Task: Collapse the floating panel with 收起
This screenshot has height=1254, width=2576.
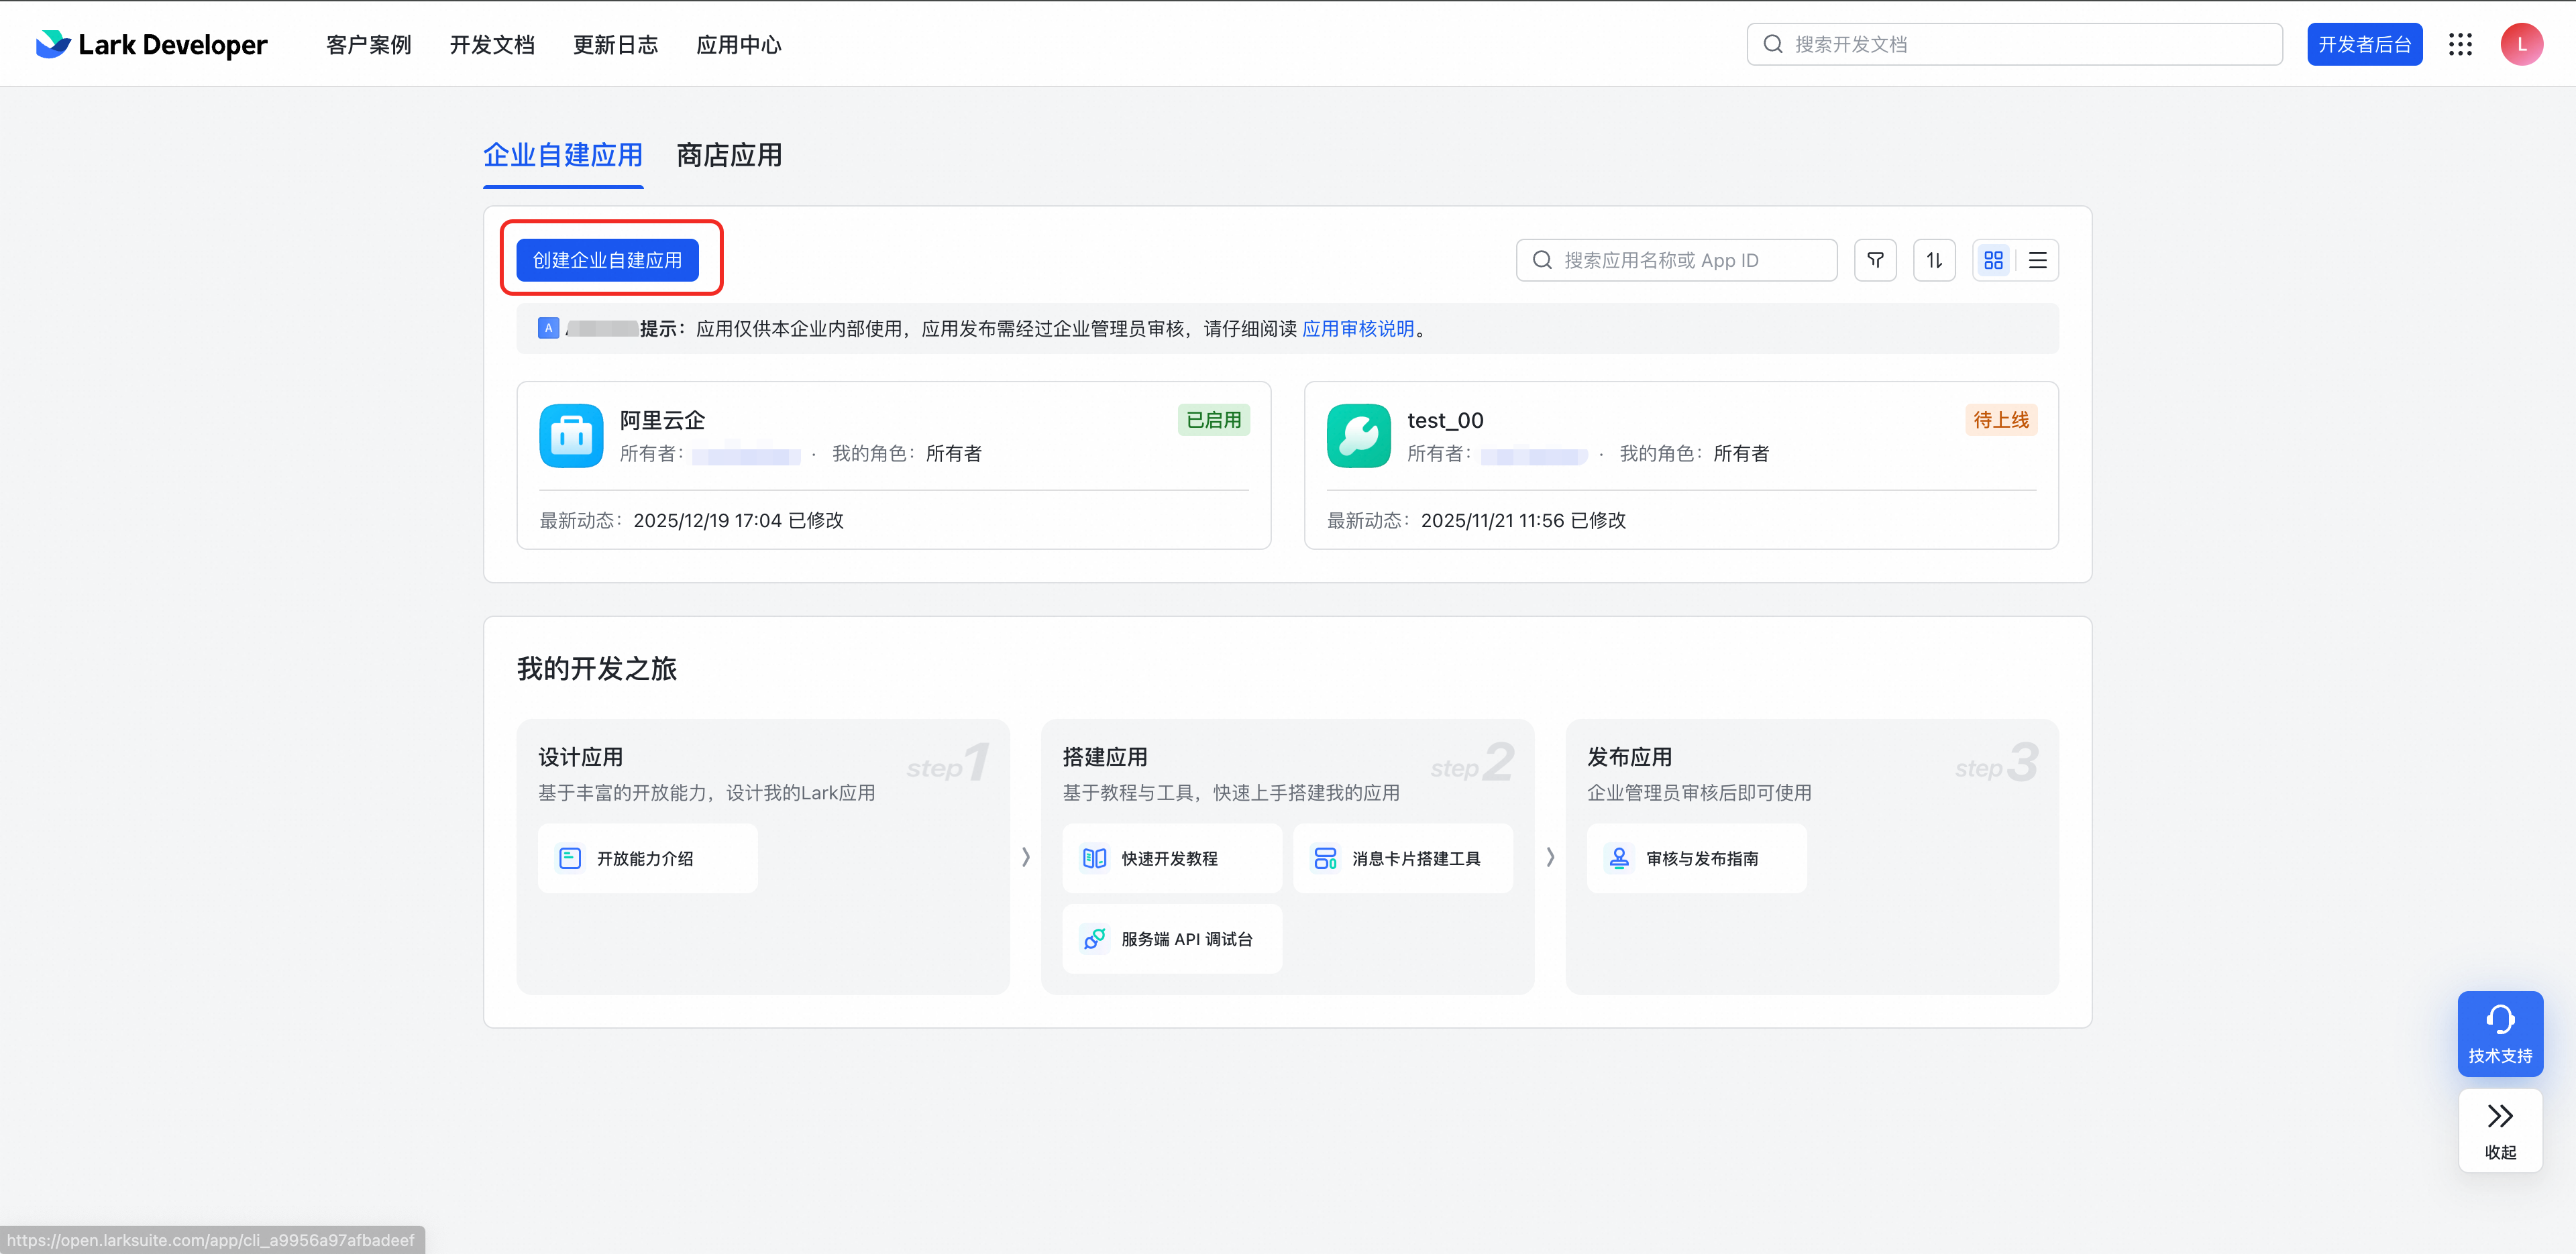Action: [x=2500, y=1130]
